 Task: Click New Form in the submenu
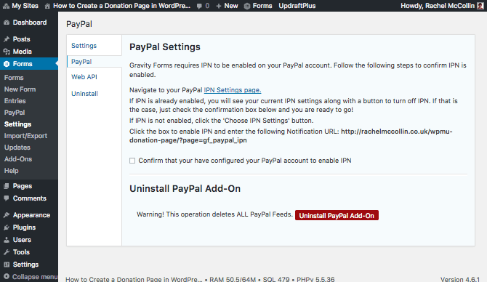20,89
